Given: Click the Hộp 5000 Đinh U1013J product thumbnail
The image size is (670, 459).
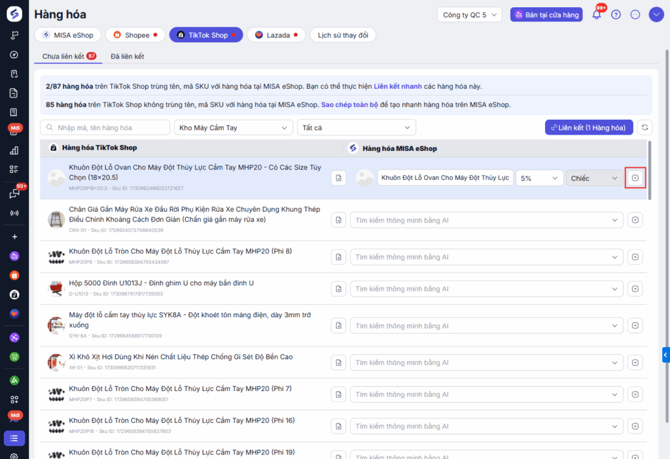Looking at the screenshot, I should (56, 288).
